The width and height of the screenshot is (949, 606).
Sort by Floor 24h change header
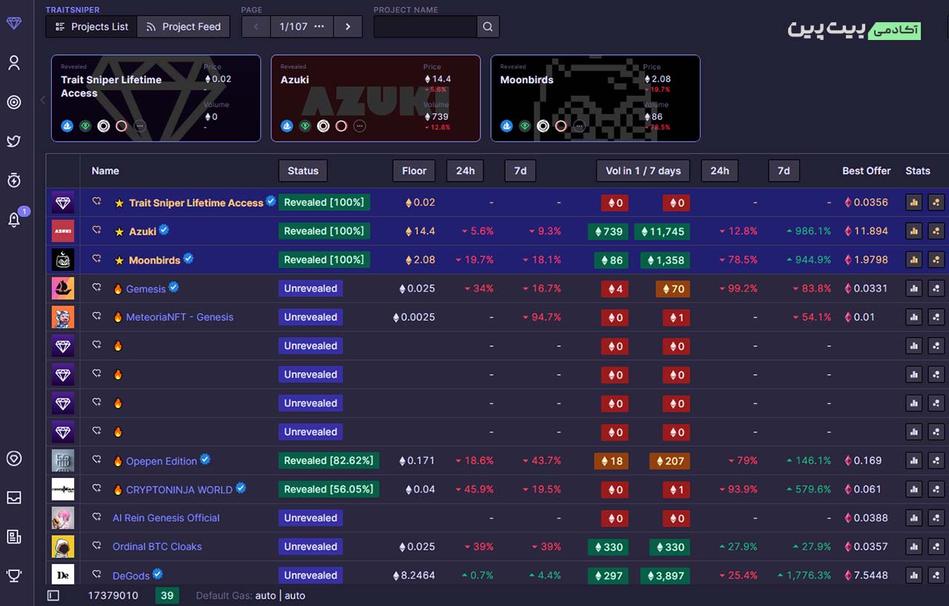[x=466, y=171]
